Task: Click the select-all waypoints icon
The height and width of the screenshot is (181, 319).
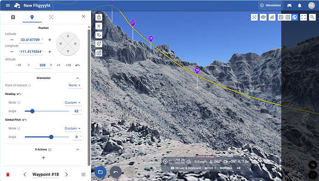Action: [x=83, y=175]
